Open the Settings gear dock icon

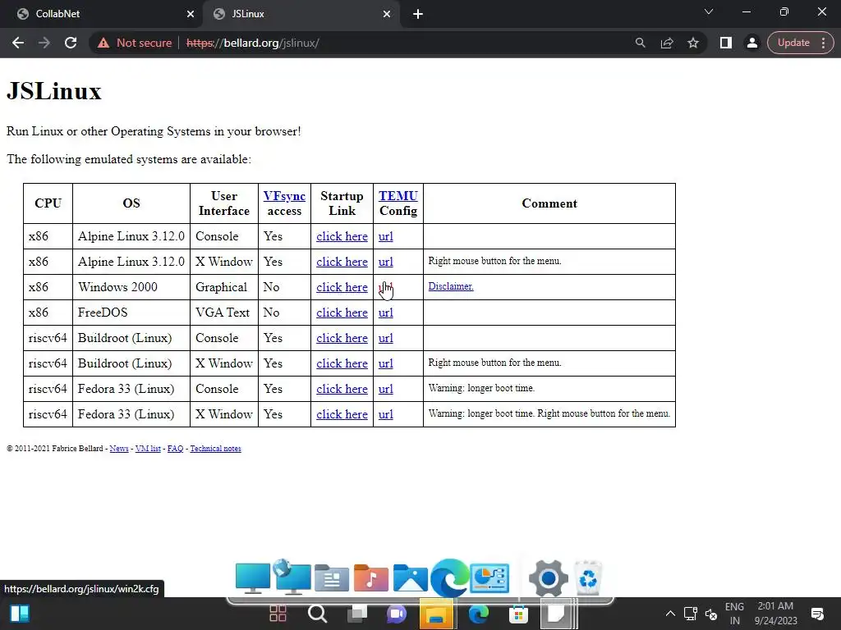click(x=548, y=578)
